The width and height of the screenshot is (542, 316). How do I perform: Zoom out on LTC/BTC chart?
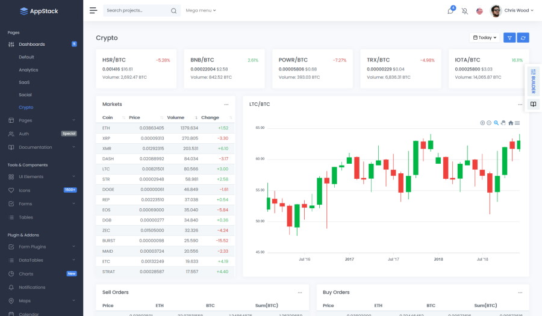click(x=489, y=123)
